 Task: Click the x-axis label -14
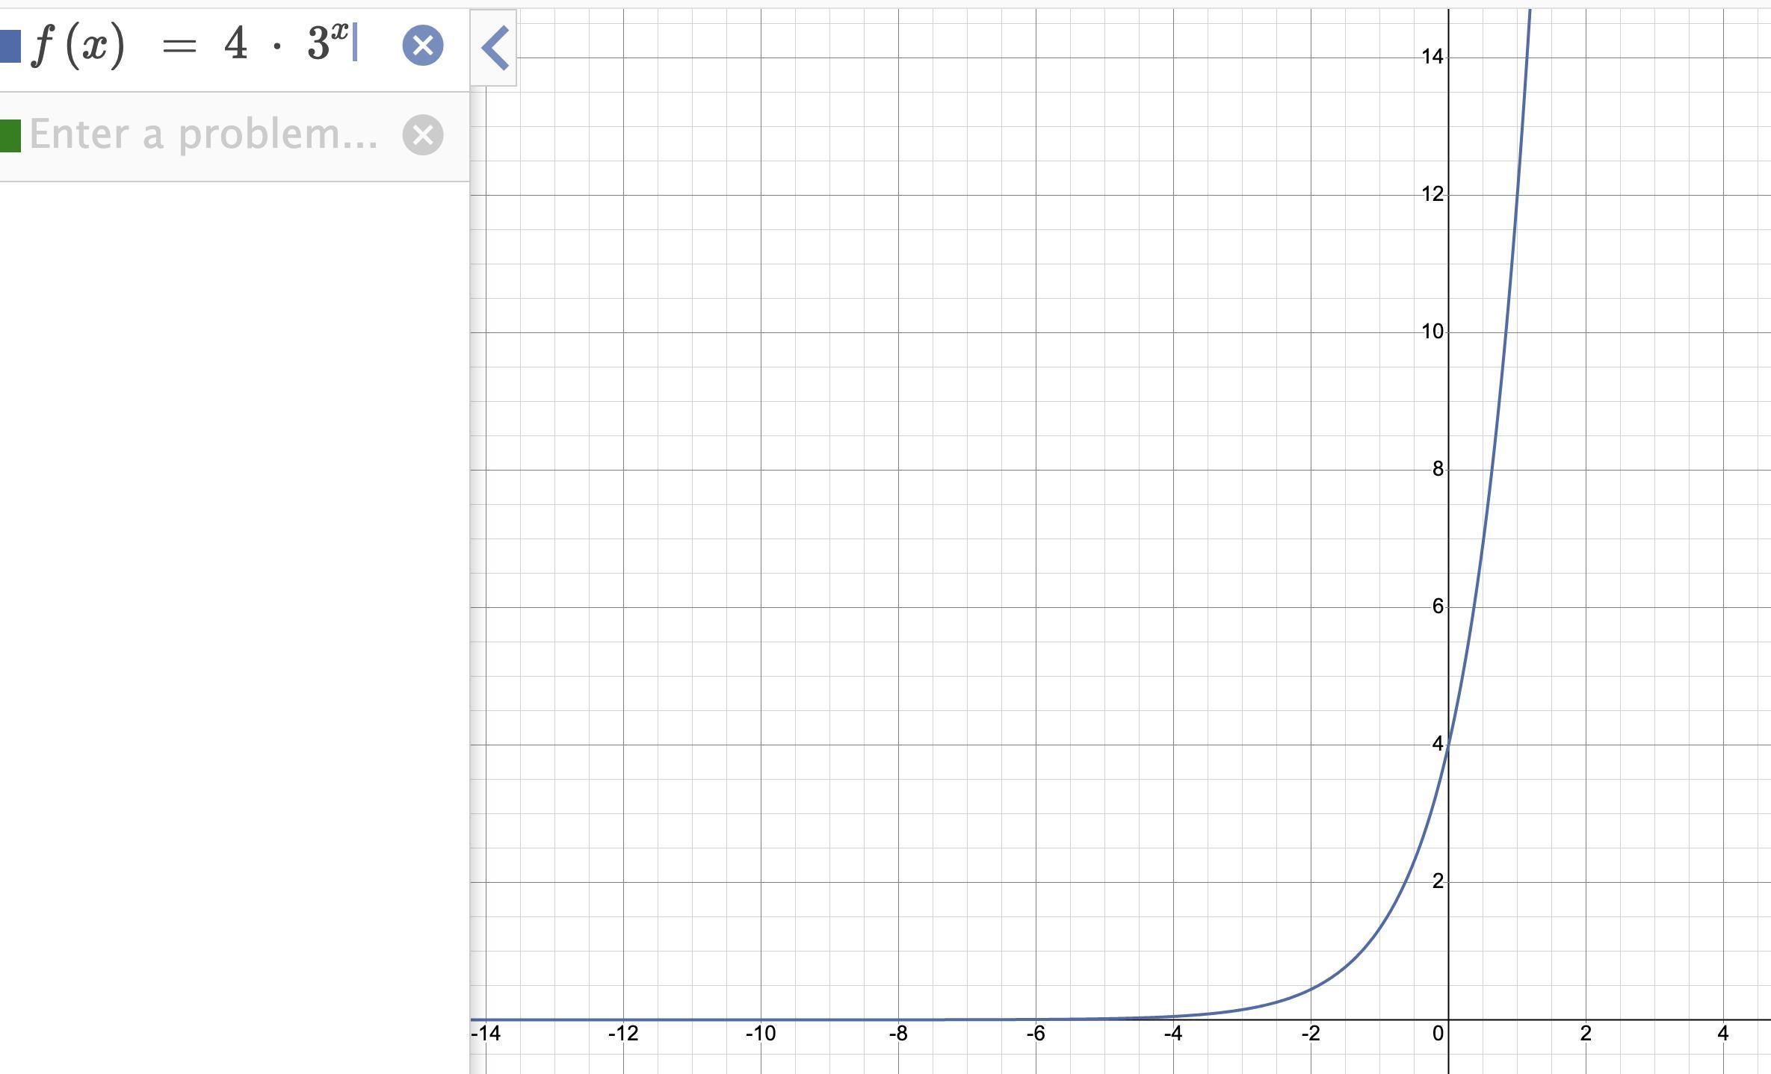click(486, 1034)
